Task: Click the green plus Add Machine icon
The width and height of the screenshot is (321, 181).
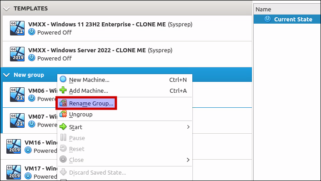Action: coord(63,90)
